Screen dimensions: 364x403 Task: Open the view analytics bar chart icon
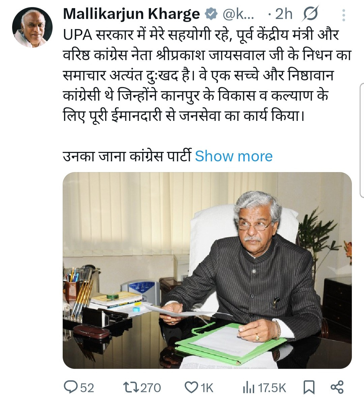pyautogui.click(x=248, y=388)
